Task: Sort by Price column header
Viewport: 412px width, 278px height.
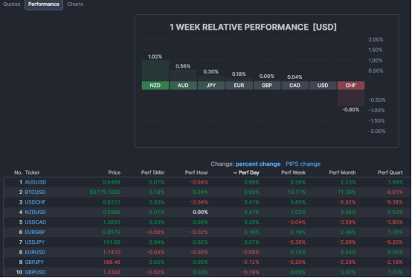Action: 115,172
